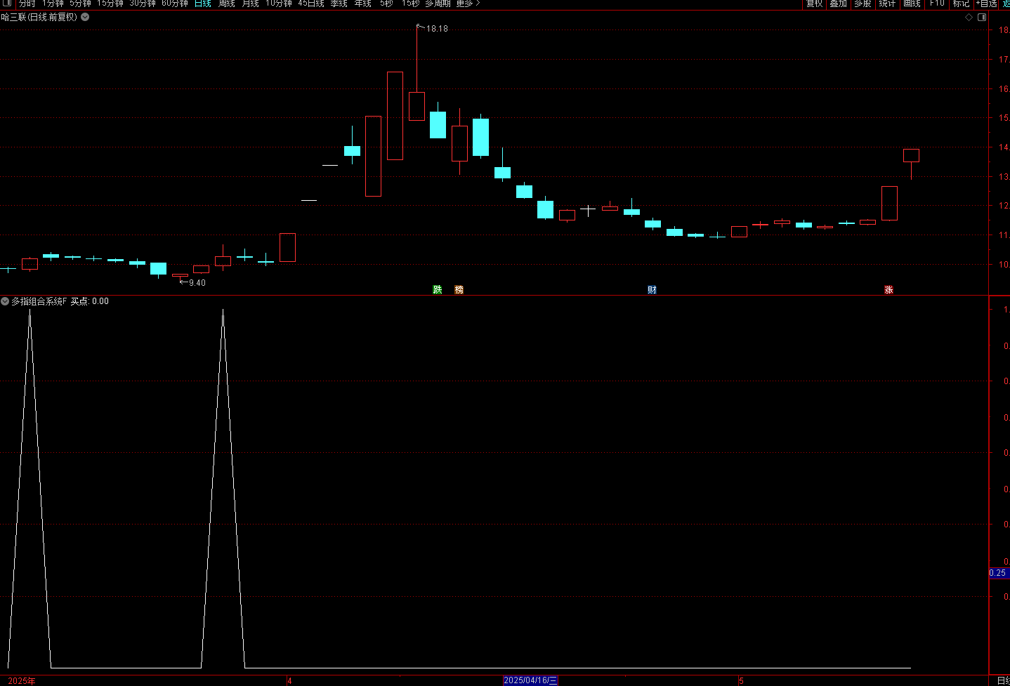Viewport: 1010px width, 686px height.
Task: Click the red 涨 event marker
Action: [888, 289]
